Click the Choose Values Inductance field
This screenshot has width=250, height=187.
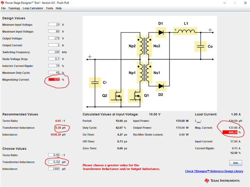coord(54,169)
